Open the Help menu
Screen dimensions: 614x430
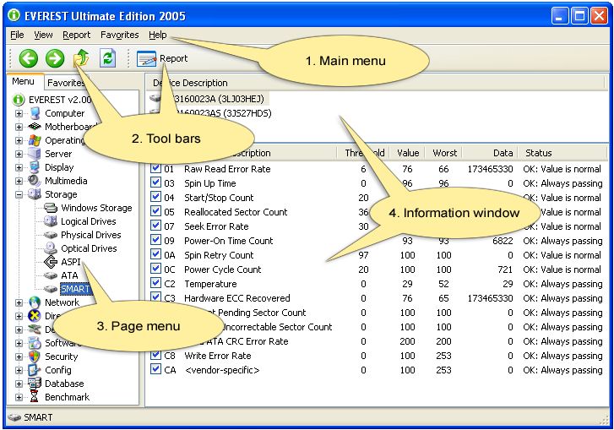click(x=157, y=35)
